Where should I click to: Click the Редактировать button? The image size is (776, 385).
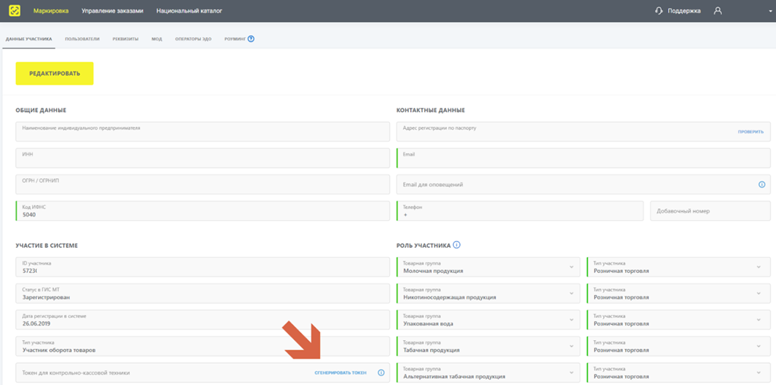(x=54, y=73)
